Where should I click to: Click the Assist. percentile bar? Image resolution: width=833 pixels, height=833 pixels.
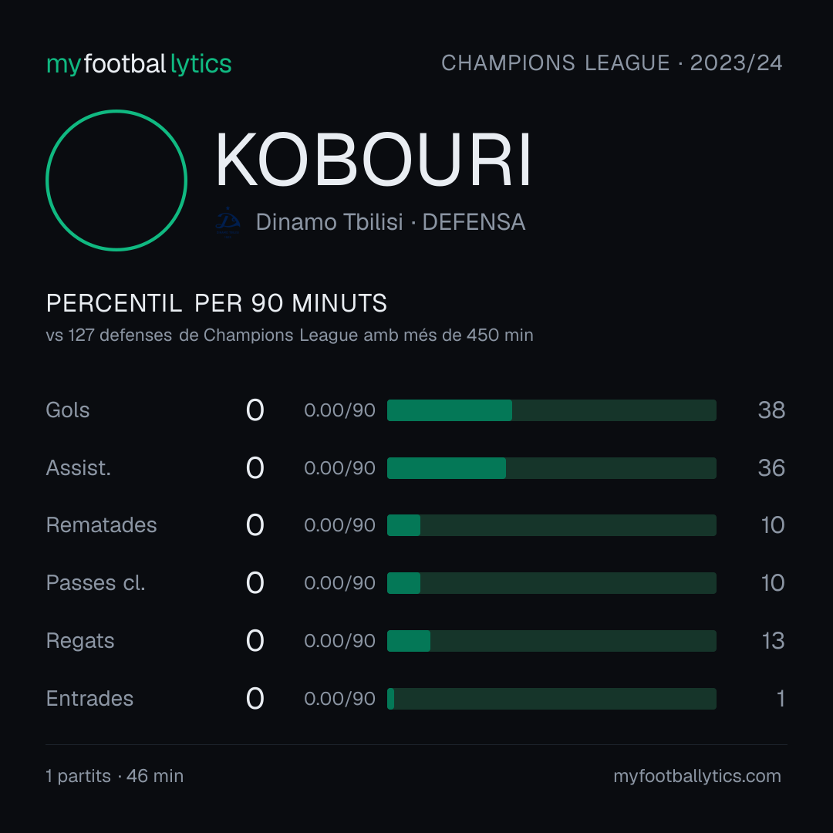coord(551,468)
